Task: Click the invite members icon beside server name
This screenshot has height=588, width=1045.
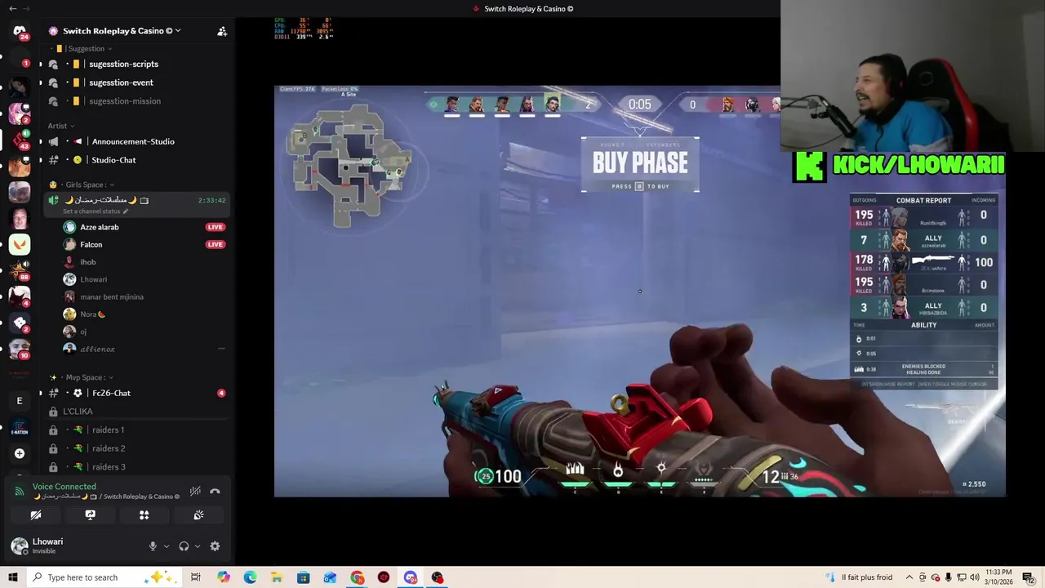Action: coord(222,31)
